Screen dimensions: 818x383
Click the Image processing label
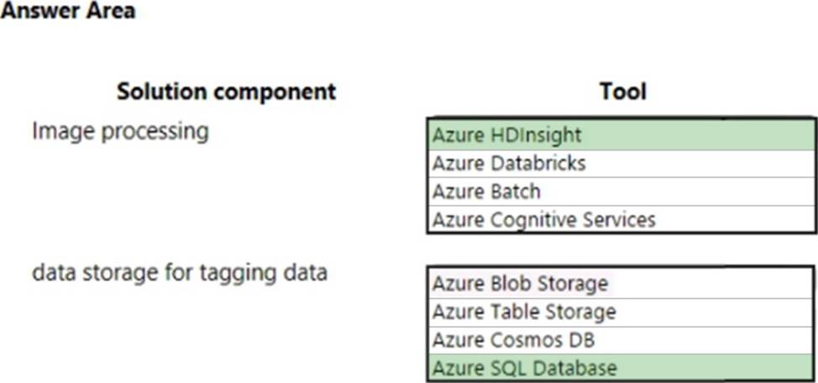(120, 132)
